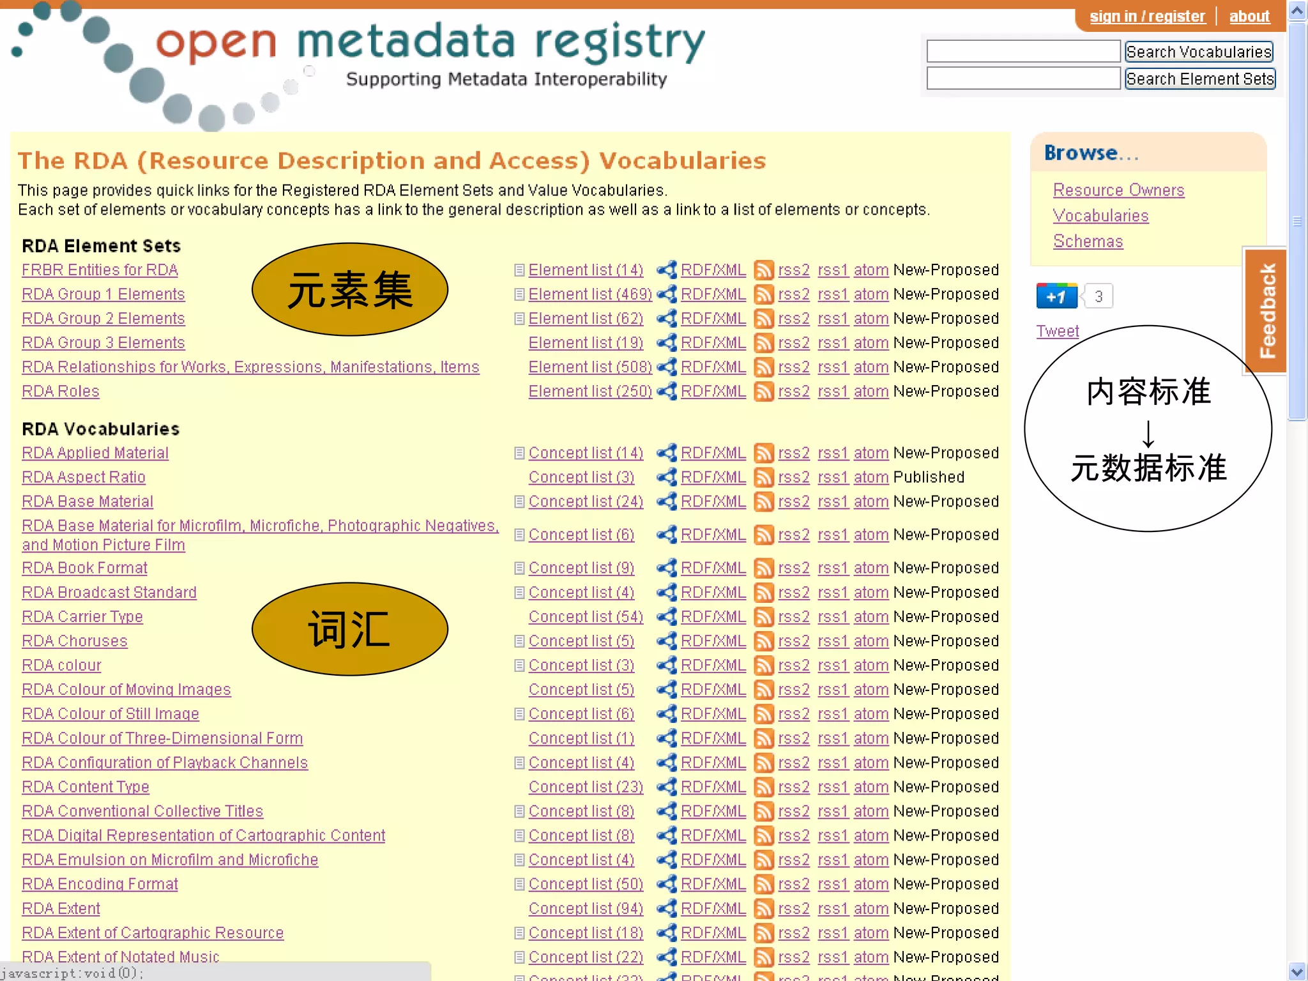The width and height of the screenshot is (1308, 981).
Task: Open sign in / register link
Action: (x=1147, y=17)
